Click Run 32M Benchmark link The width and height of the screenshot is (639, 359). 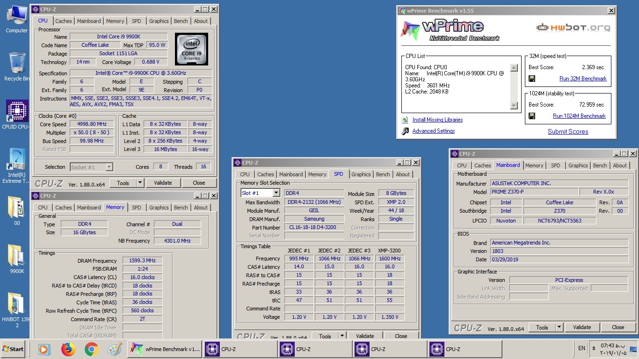coord(583,79)
